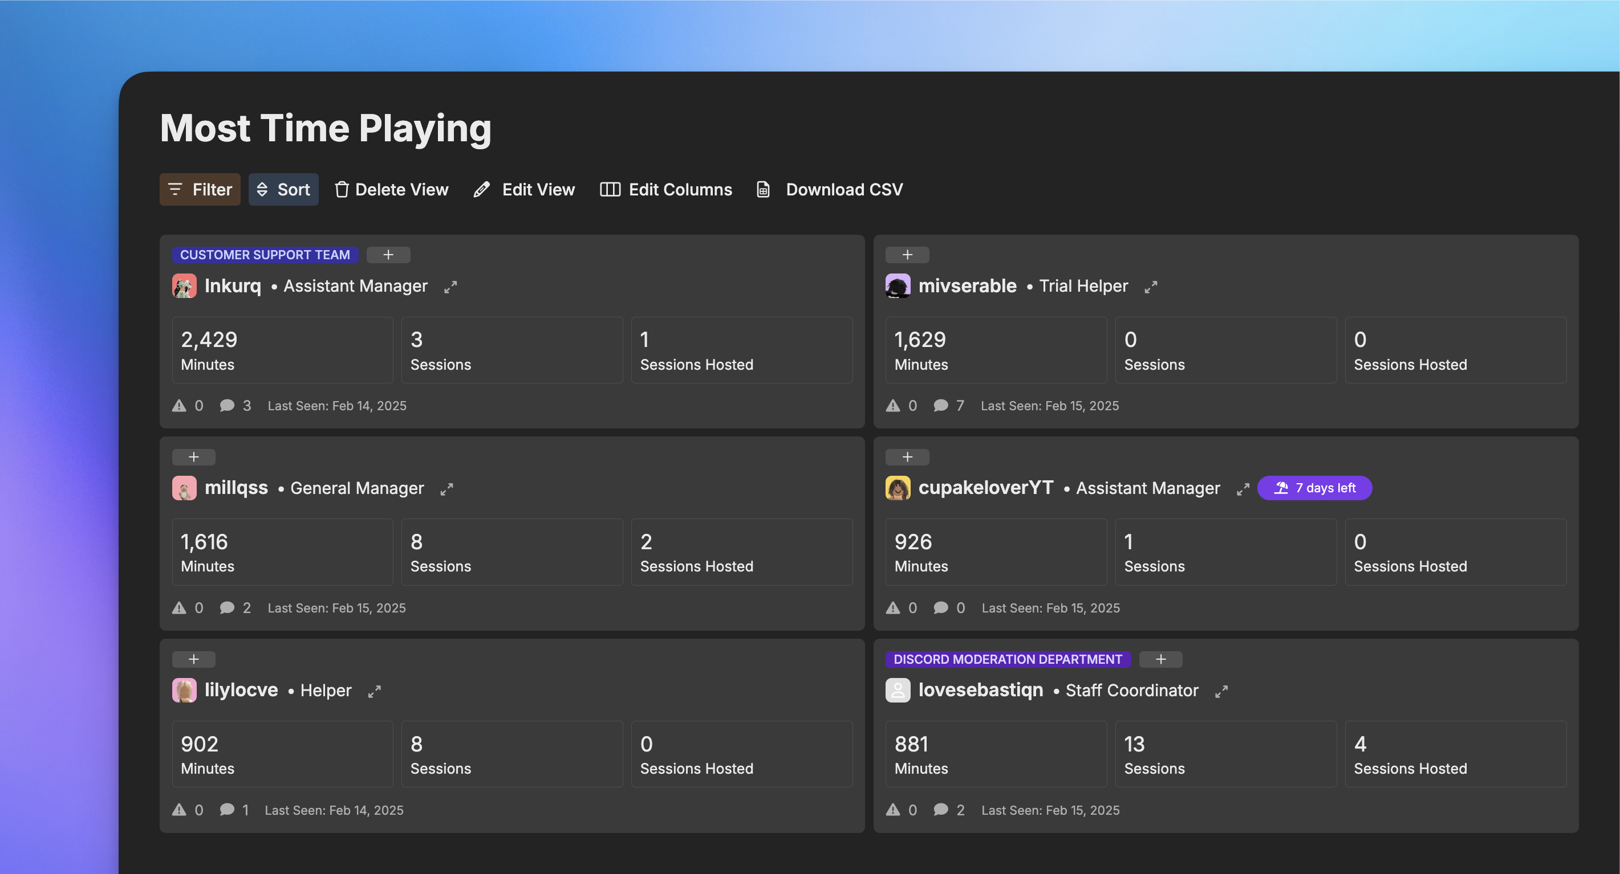Screen dimensions: 1620x874
Task: Expand mivserable's profile card
Action: tap(1151, 287)
